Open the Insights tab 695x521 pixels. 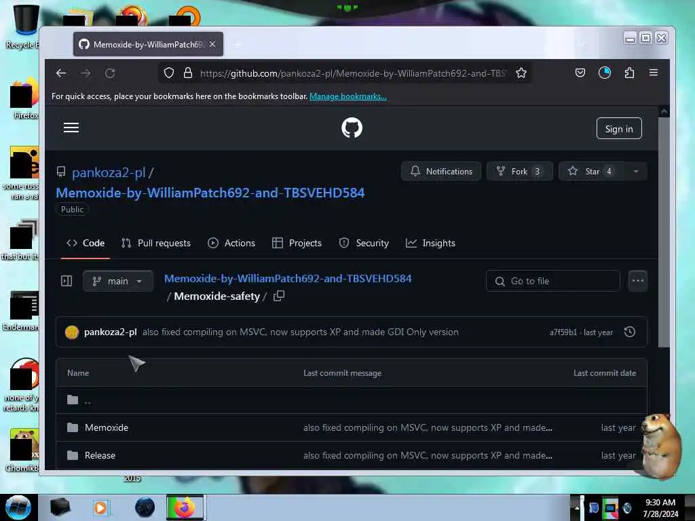[x=430, y=244]
